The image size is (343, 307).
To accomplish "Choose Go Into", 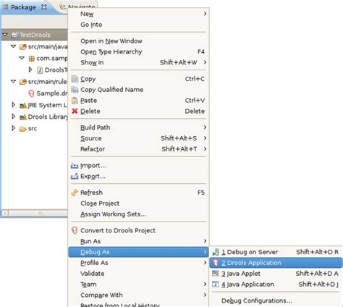I will pyautogui.click(x=139, y=25).
